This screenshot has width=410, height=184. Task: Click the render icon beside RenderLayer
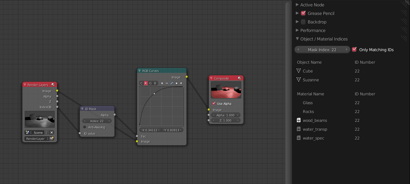coord(52,139)
